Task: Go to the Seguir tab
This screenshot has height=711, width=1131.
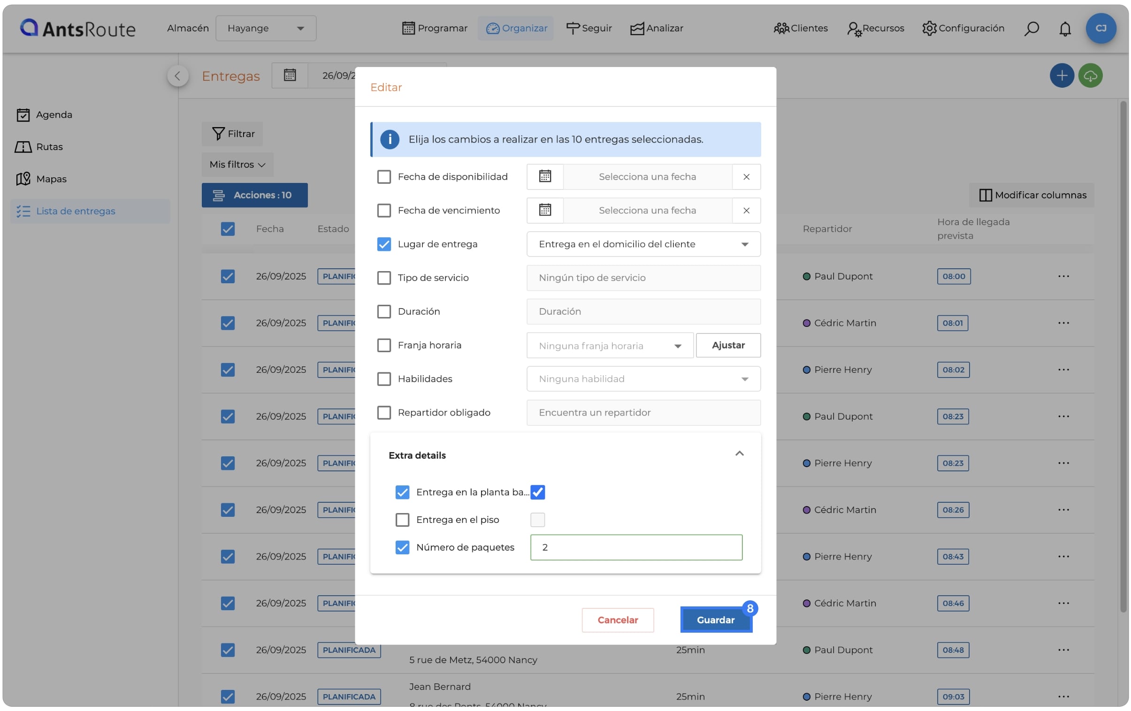Action: point(589,28)
